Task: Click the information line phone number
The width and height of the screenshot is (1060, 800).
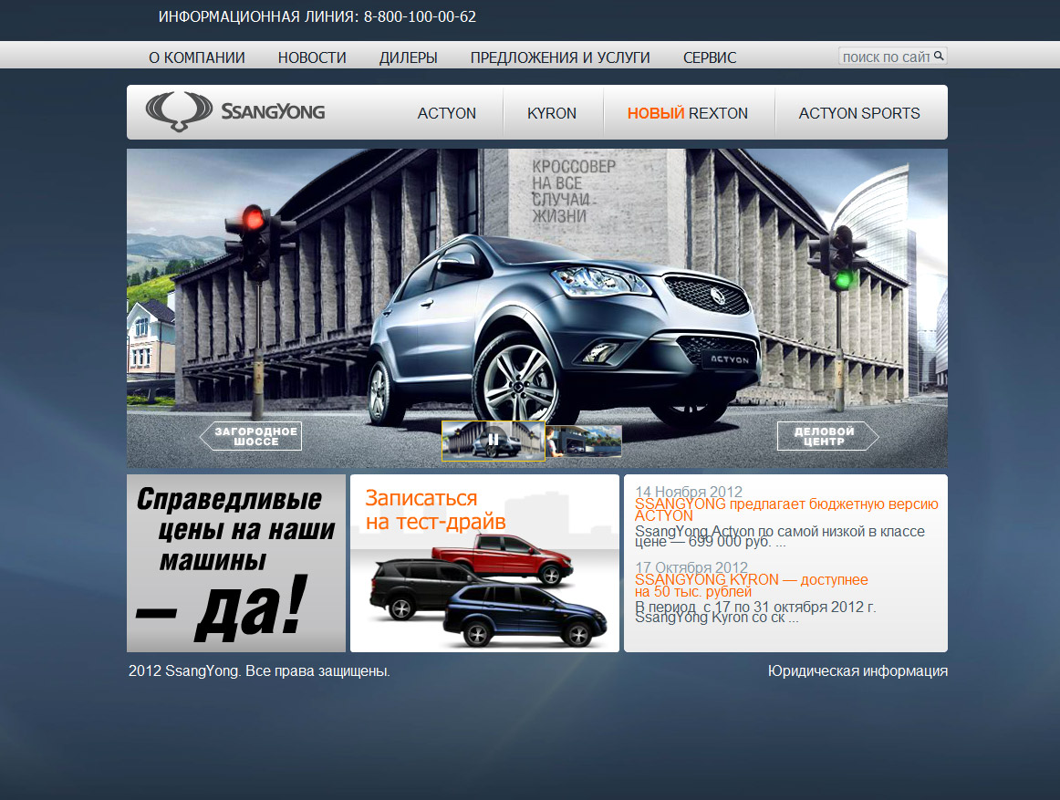Action: click(x=419, y=16)
